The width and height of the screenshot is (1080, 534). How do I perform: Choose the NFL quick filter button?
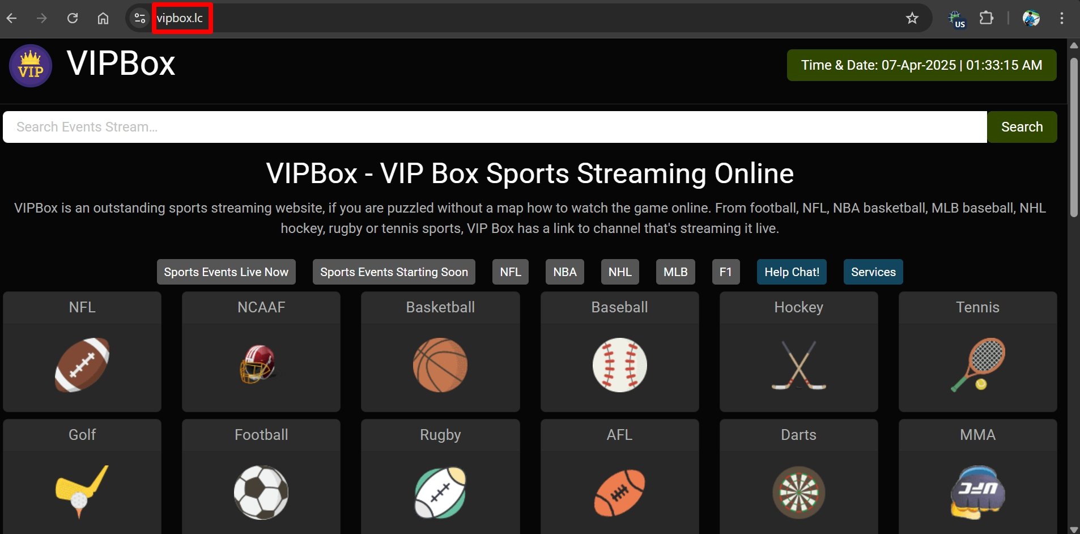coord(511,272)
